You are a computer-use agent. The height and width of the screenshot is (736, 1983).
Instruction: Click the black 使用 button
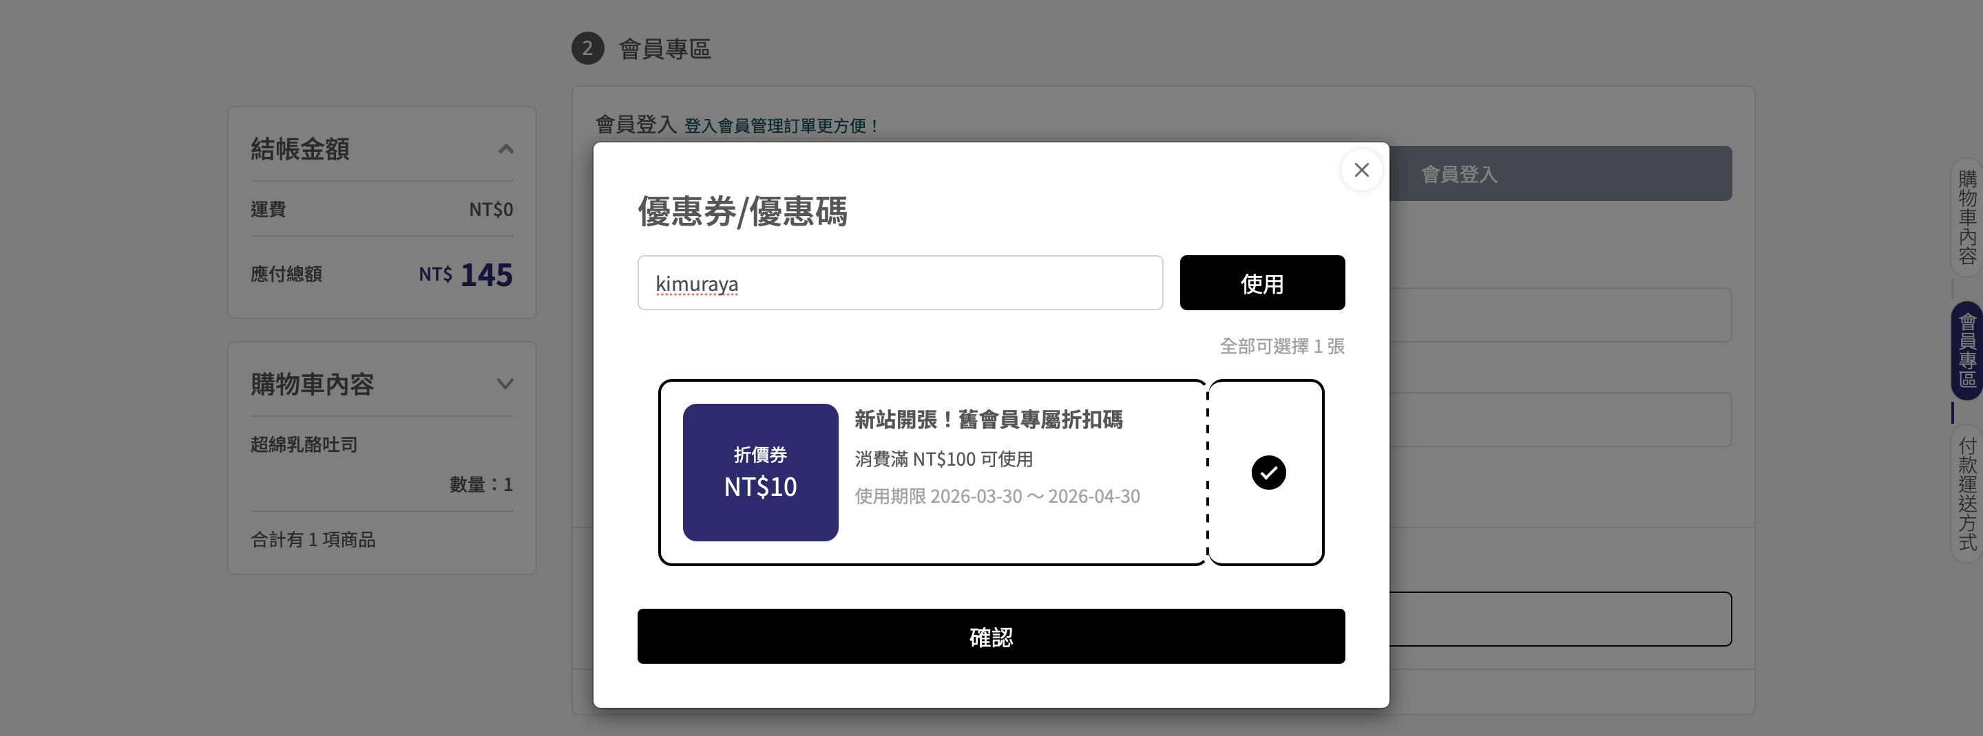[1261, 283]
